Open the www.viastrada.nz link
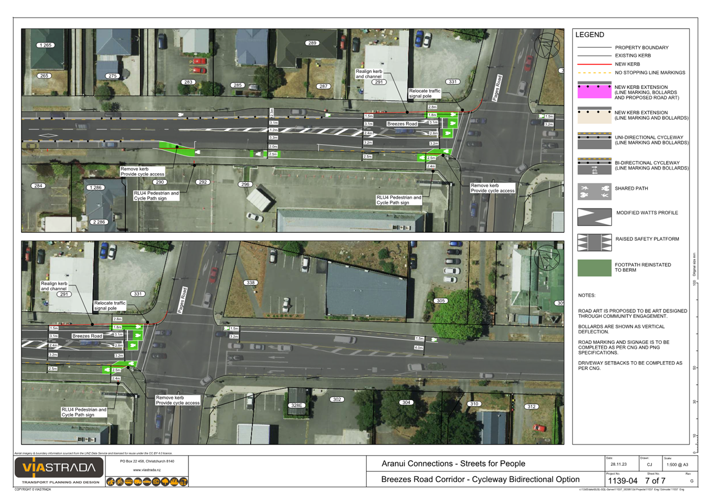This screenshot has height=504, width=712. click(147, 470)
